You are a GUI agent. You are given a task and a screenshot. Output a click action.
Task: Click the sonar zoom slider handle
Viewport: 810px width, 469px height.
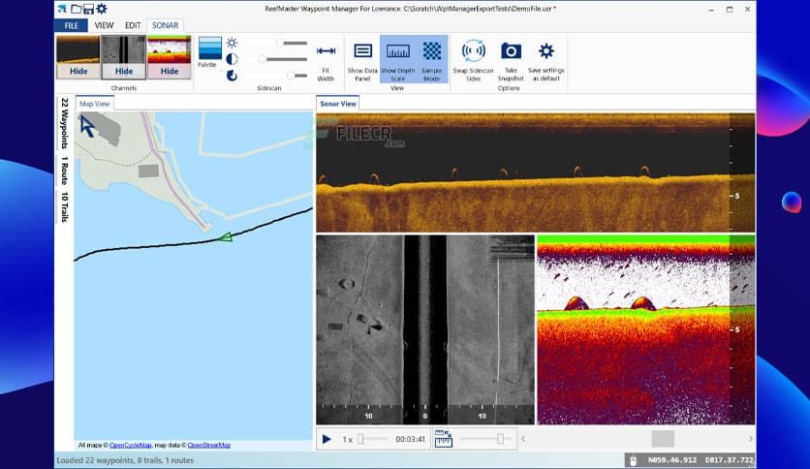tap(500, 439)
